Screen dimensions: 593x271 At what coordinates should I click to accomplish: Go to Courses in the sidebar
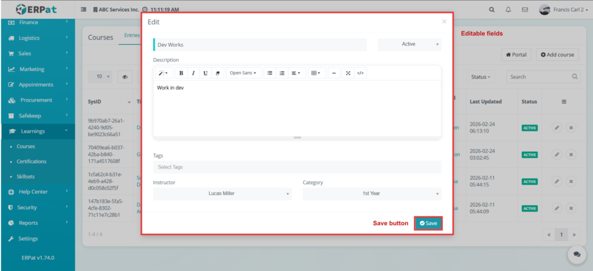coord(25,147)
